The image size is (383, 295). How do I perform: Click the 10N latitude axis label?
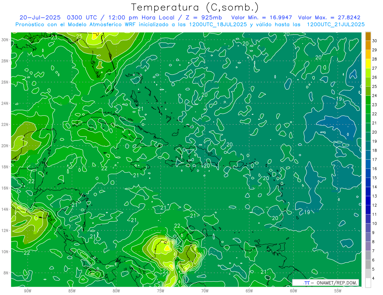coord(5,252)
